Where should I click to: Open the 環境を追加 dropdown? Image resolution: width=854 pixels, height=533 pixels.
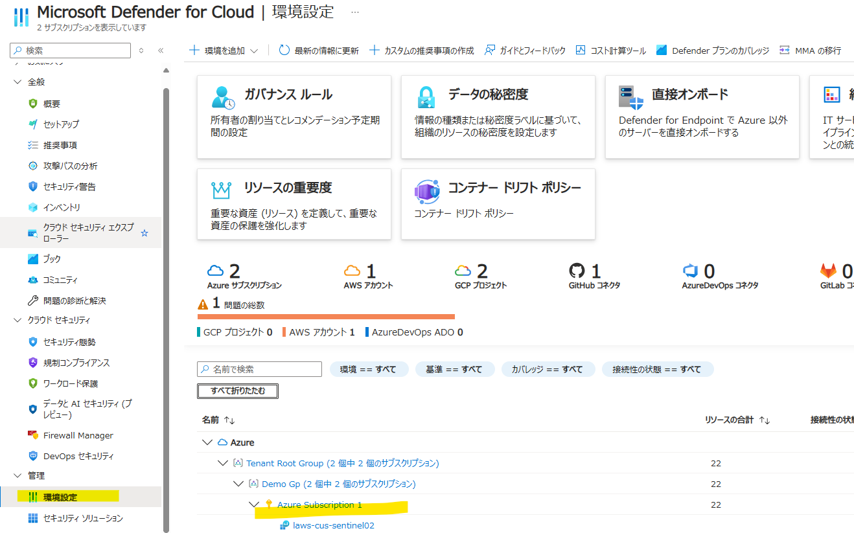click(x=224, y=51)
